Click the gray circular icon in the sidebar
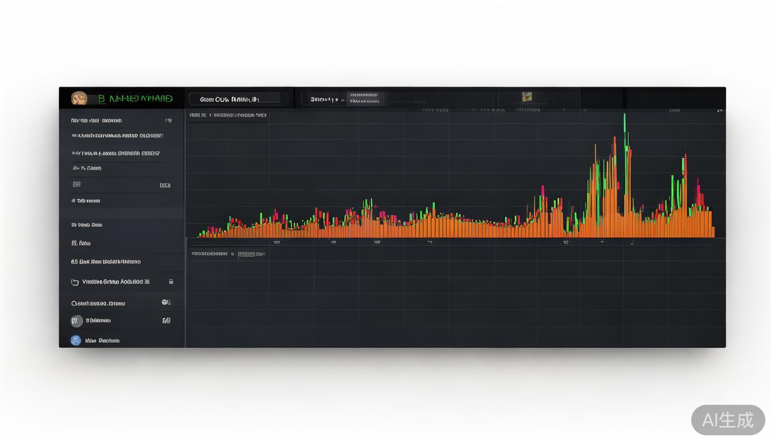The width and height of the screenshot is (771, 441). click(76, 321)
